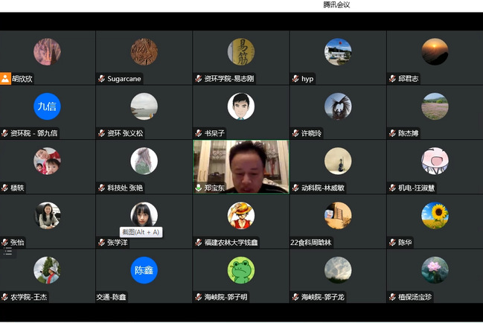Click the 腾讯会议 window title
The width and height of the screenshot is (483, 323).
coord(336,4)
